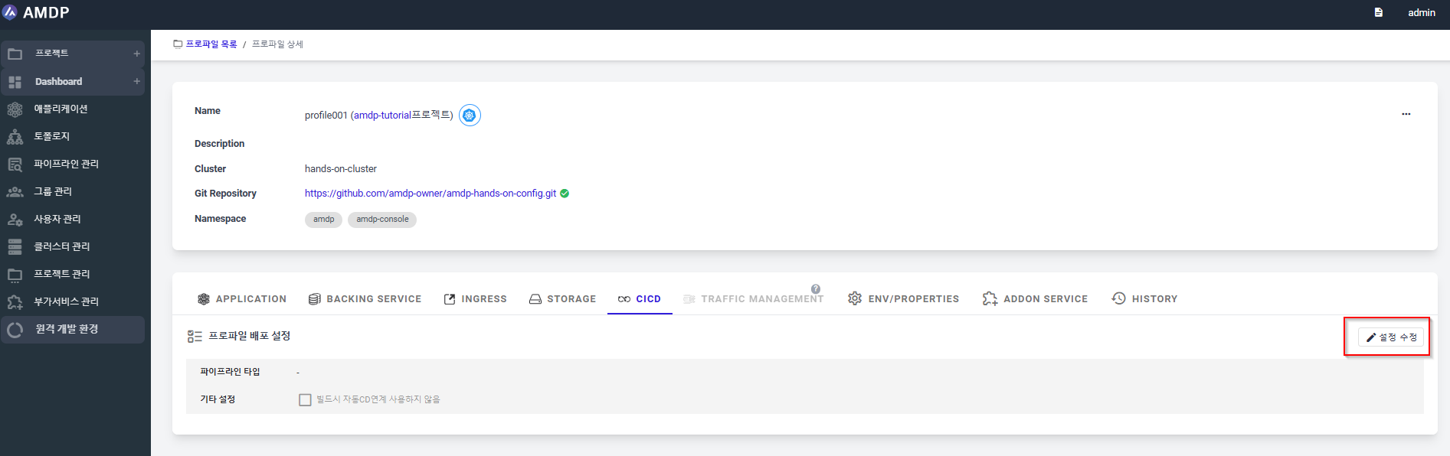Viewport: 1450px width, 456px height.
Task: Open 그룹 관리 menu label
Action: pyautogui.click(x=53, y=191)
